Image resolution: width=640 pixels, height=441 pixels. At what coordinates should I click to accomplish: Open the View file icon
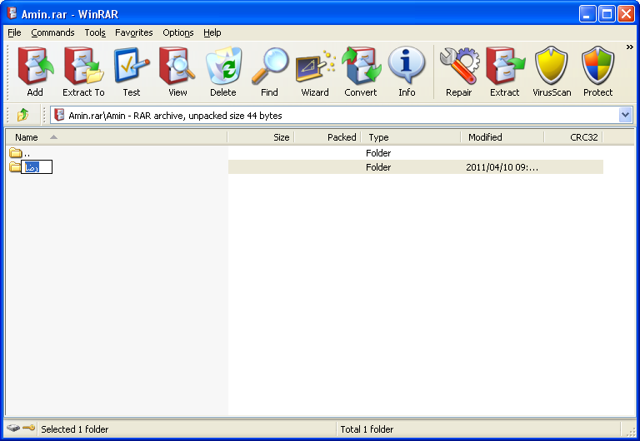[177, 71]
